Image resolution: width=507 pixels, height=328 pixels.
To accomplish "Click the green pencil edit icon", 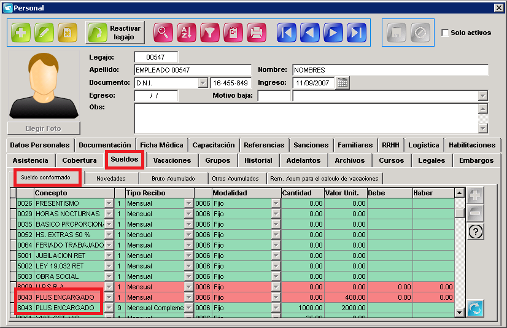I will 44,33.
